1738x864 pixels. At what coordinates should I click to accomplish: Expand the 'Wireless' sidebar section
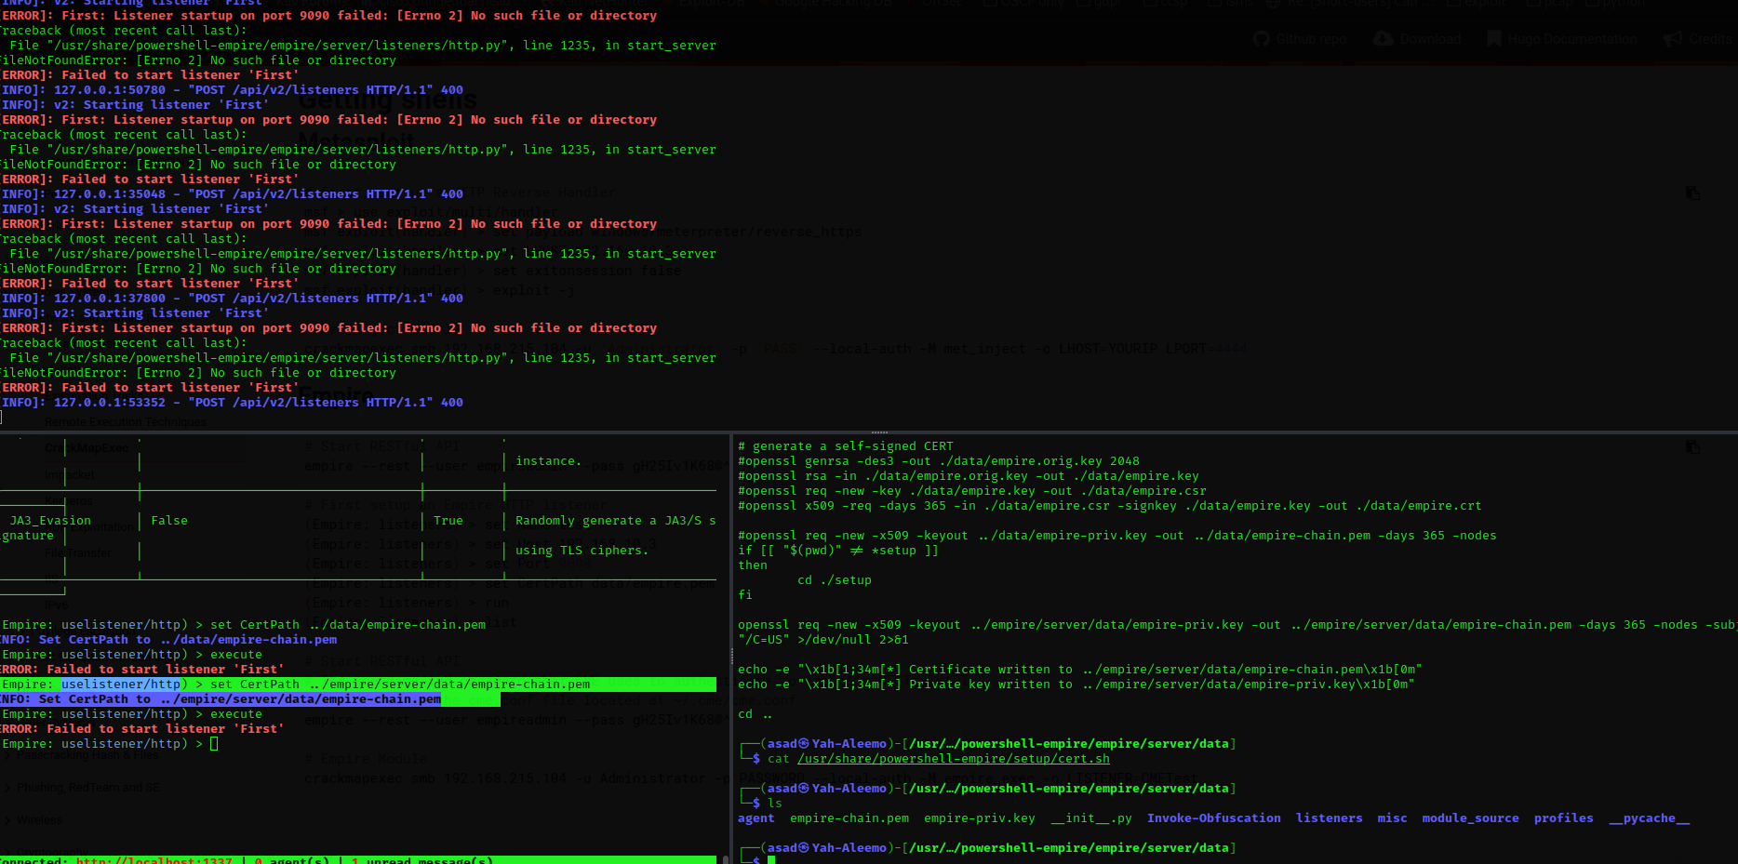tap(33, 820)
